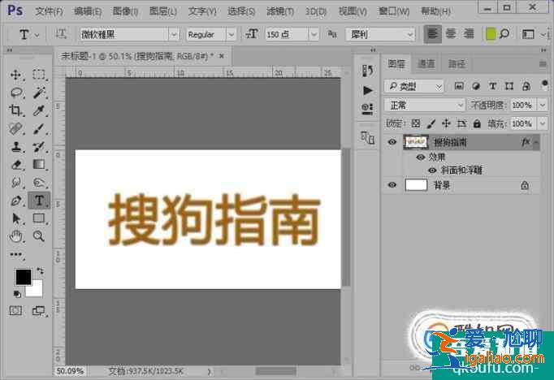Select the Magic Wand tool
Image resolution: width=554 pixels, height=380 pixels.
tap(39, 93)
